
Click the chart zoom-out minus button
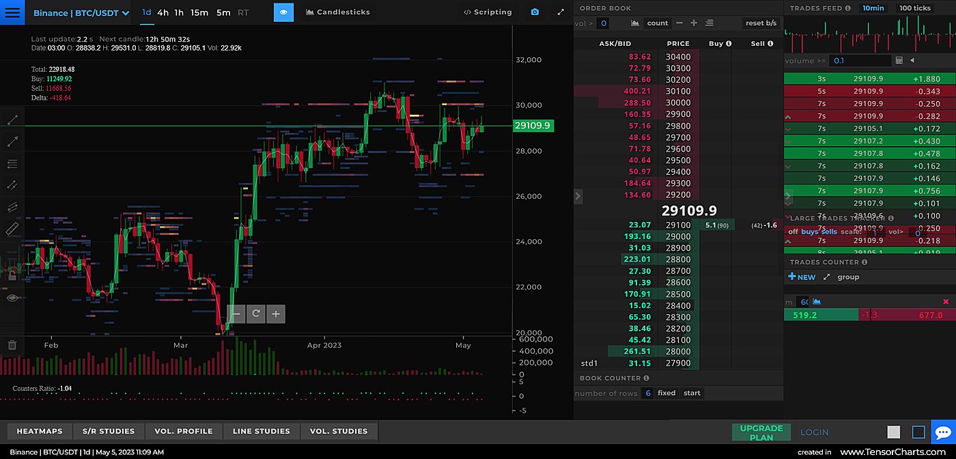pos(236,314)
